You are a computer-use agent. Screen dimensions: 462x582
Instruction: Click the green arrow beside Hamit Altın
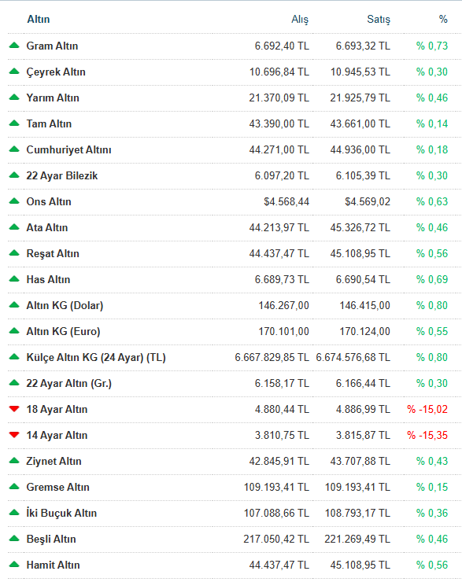[14, 565]
